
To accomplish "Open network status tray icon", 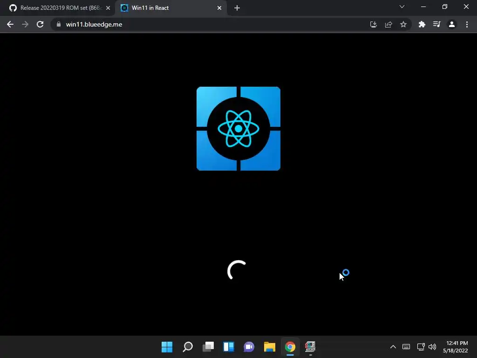I will pyautogui.click(x=421, y=347).
